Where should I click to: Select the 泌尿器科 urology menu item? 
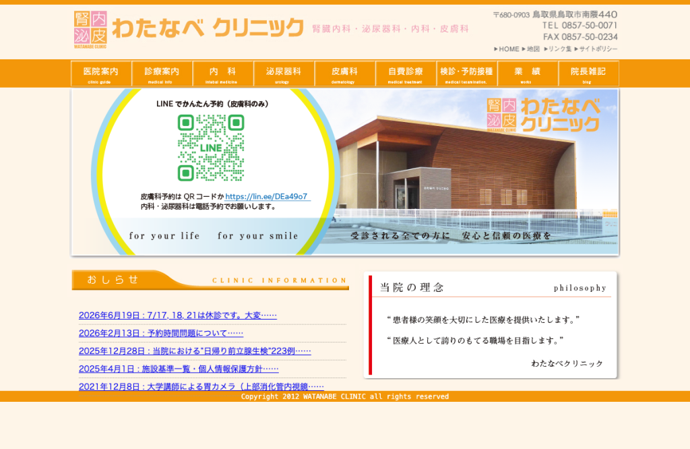[x=284, y=73]
